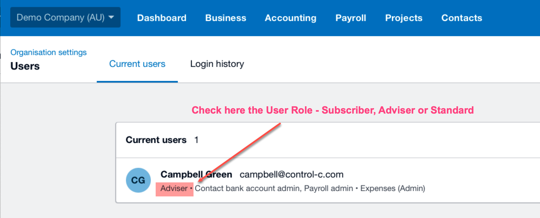
Task: Open the Projects menu
Action: pyautogui.click(x=404, y=18)
